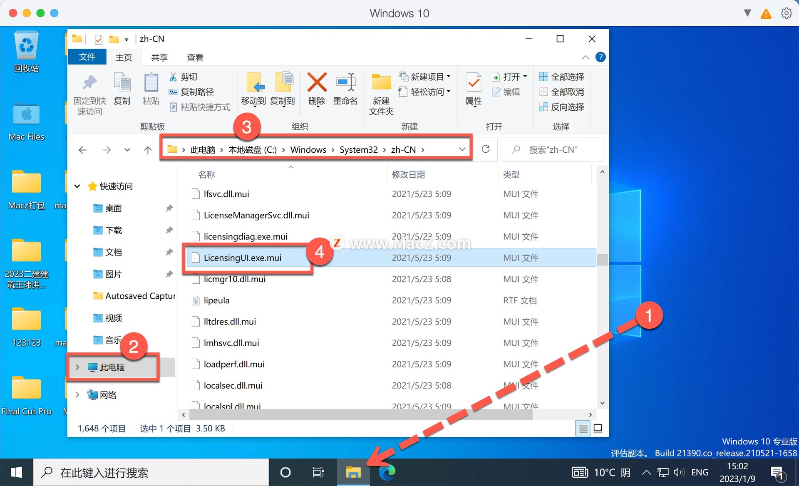
Task: Switch to large icons view
Action: [598, 428]
